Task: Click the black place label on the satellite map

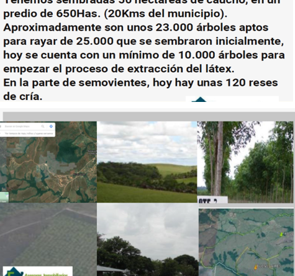Action: [x=79, y=175]
